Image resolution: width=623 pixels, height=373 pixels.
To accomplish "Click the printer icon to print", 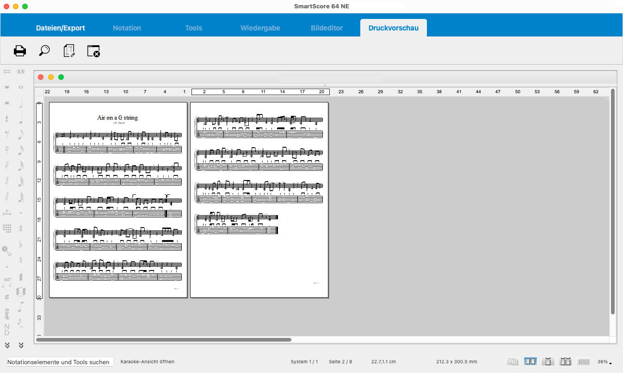I will pyautogui.click(x=20, y=51).
